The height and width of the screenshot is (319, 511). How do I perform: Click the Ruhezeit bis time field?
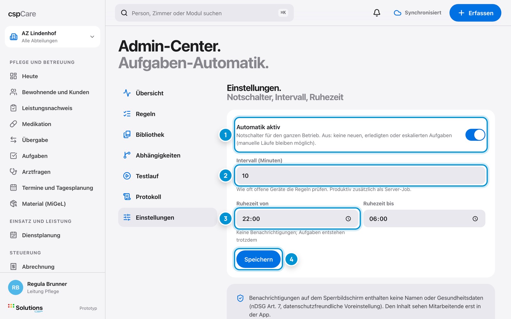424,219
